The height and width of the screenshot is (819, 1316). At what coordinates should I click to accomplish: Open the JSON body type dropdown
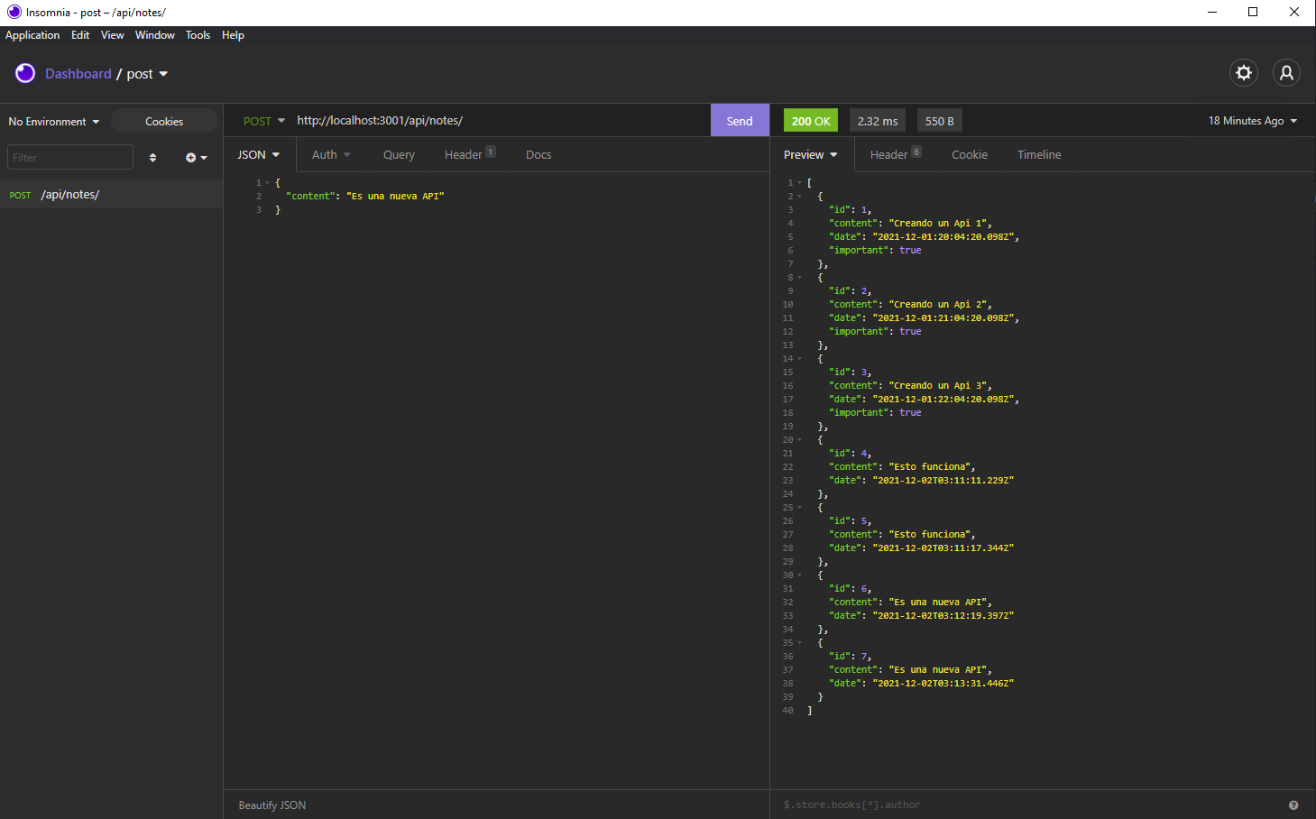(259, 155)
